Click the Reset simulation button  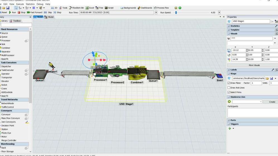pyautogui.click(x=4, y=12)
